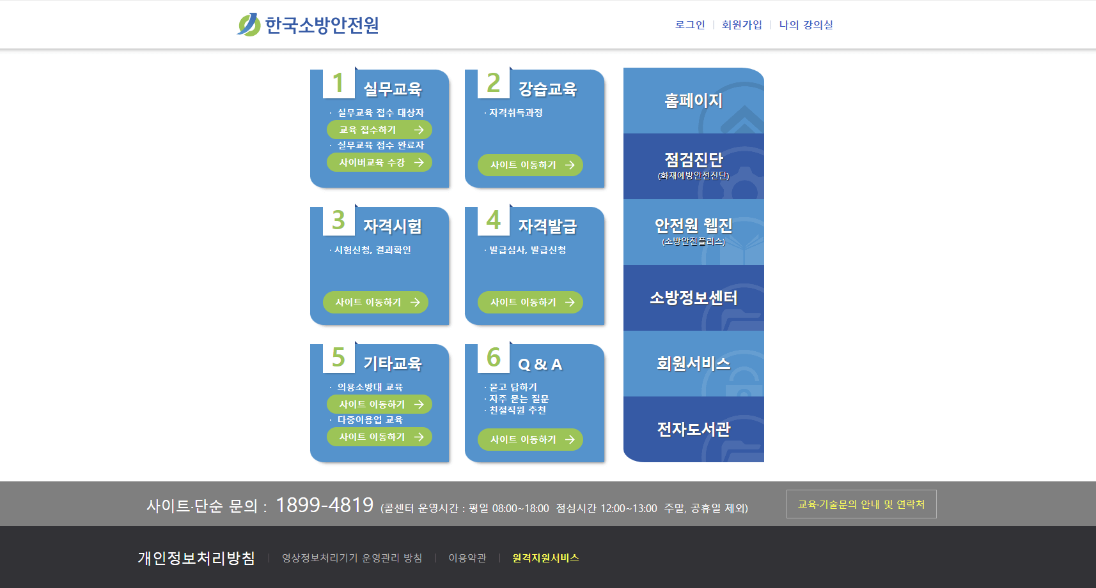The width and height of the screenshot is (1096, 588).
Task: Open 강습교육 site via 사이트 이동하기
Action: (x=529, y=165)
